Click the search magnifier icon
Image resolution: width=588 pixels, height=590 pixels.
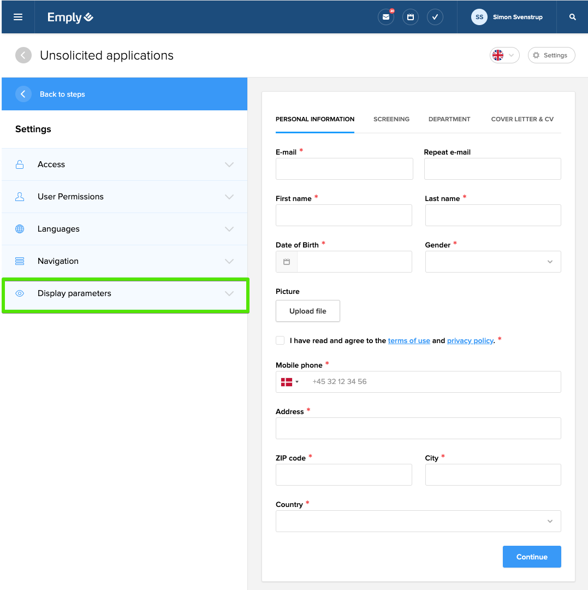coord(573,17)
